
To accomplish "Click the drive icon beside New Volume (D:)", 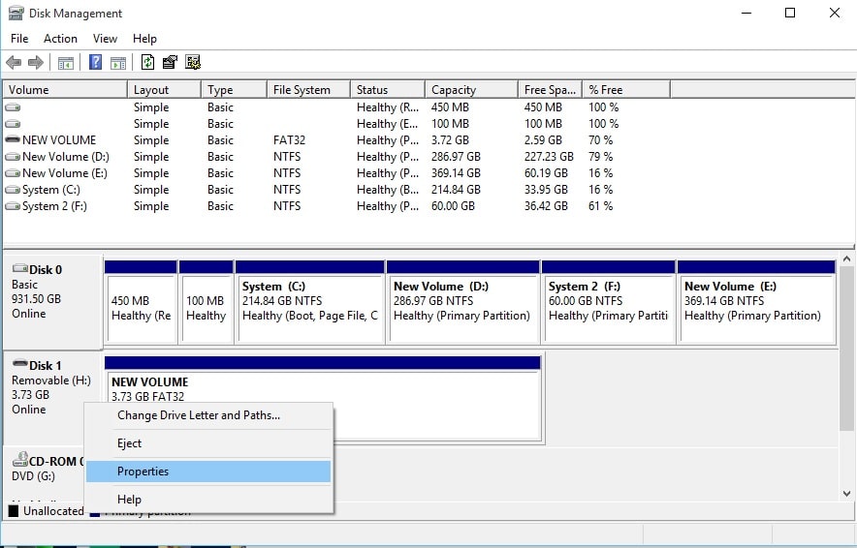I will click(x=13, y=157).
